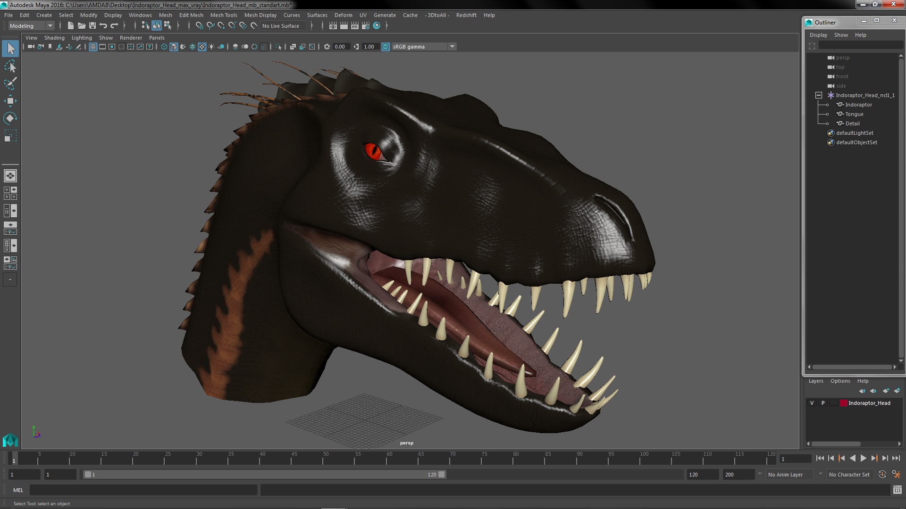Pick the Paint Selection tool
The height and width of the screenshot is (509, 906).
(10, 83)
